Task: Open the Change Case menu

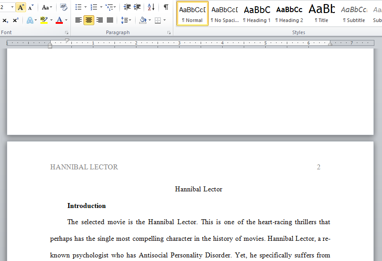Action: coord(47,7)
